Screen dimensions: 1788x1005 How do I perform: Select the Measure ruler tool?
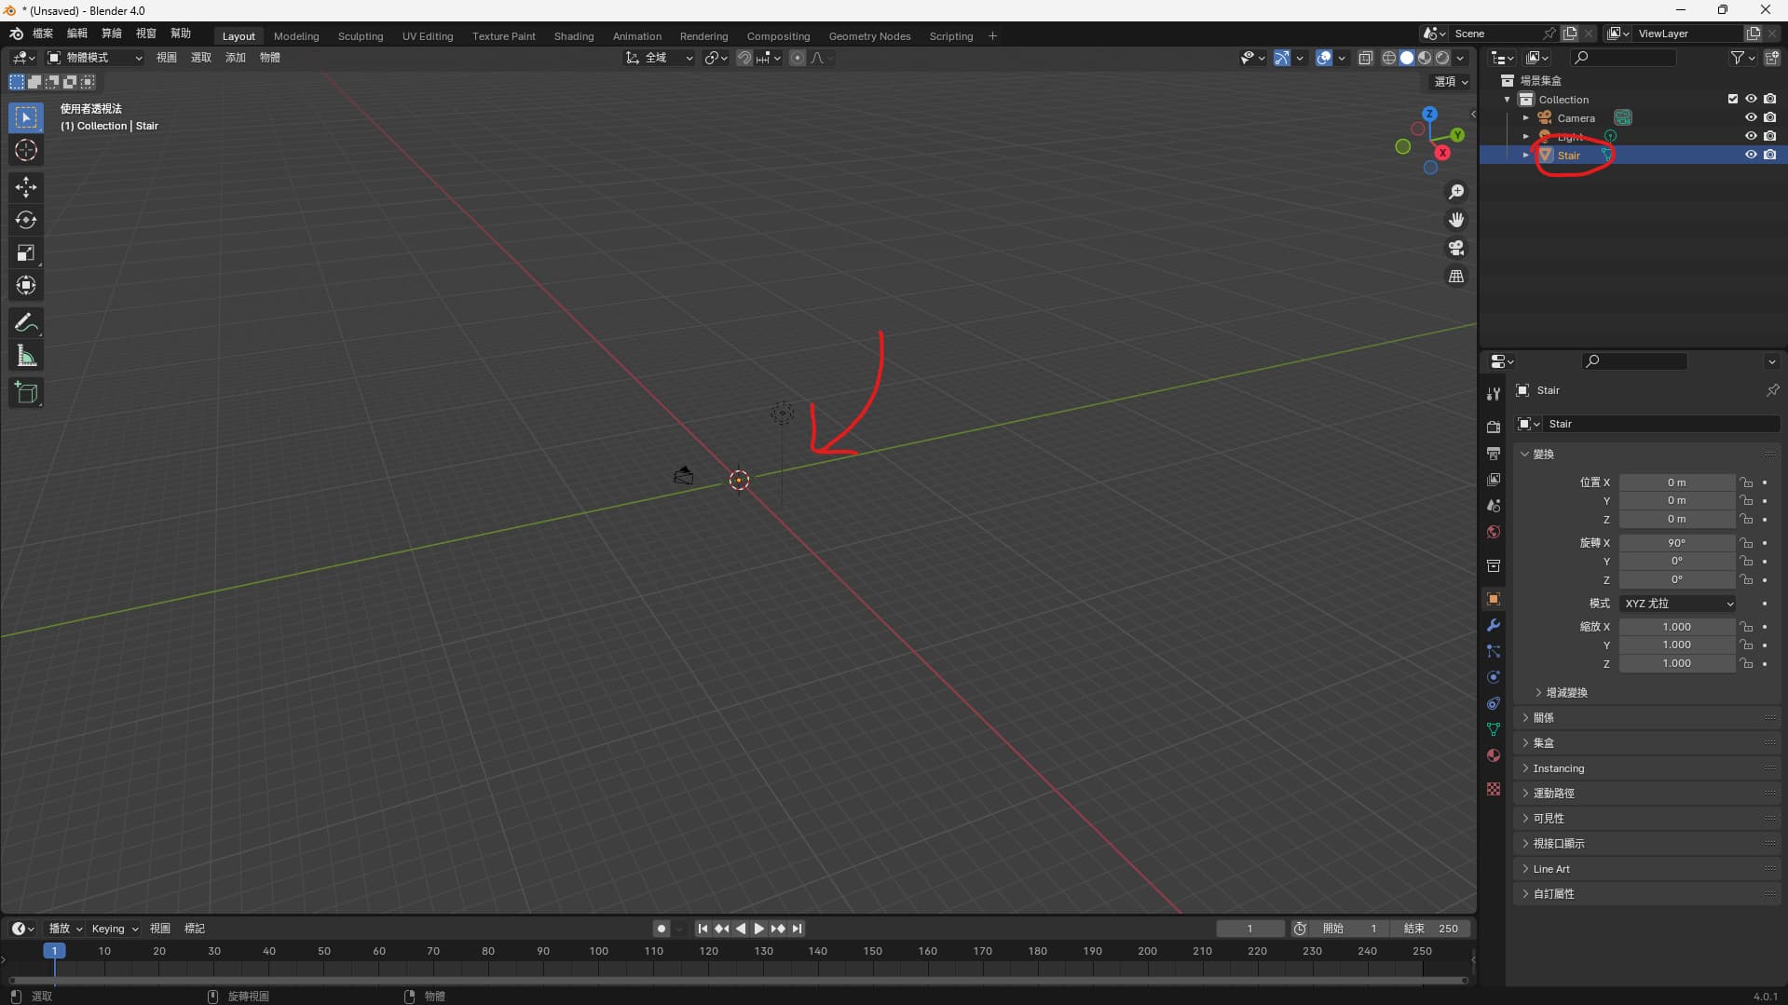coord(26,356)
